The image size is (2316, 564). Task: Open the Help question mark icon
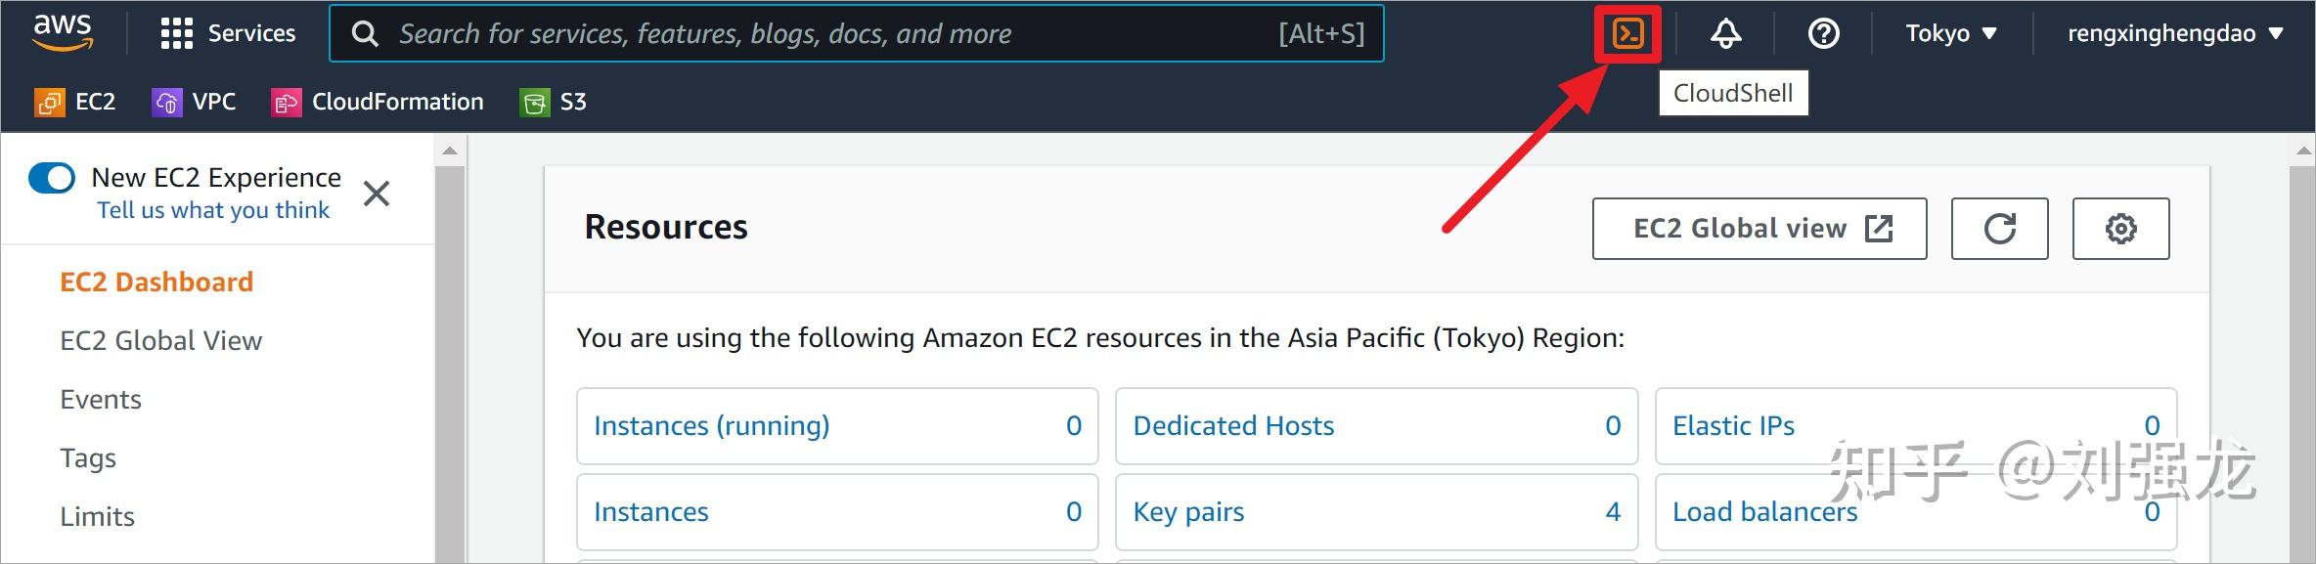point(1823,33)
